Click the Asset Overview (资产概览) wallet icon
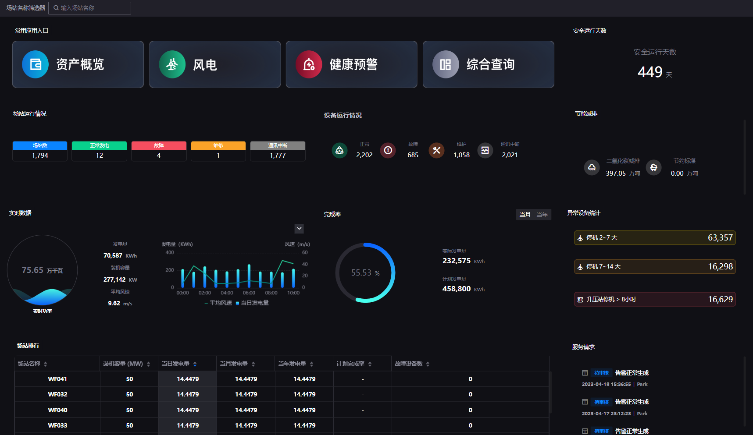Viewport: 753px width, 435px height. tap(35, 64)
